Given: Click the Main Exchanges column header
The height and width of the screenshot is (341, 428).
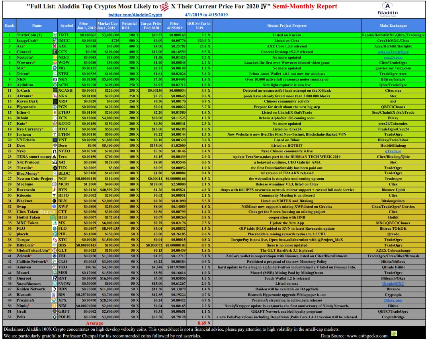Looking at the screenshot, I should pos(393,26).
